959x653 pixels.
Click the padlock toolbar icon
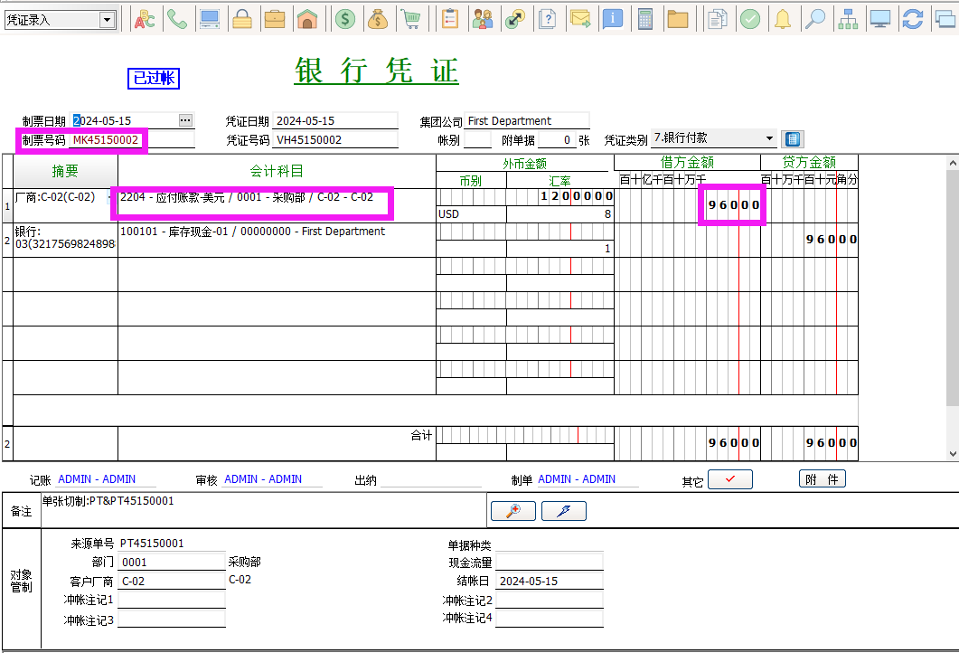pos(242,20)
